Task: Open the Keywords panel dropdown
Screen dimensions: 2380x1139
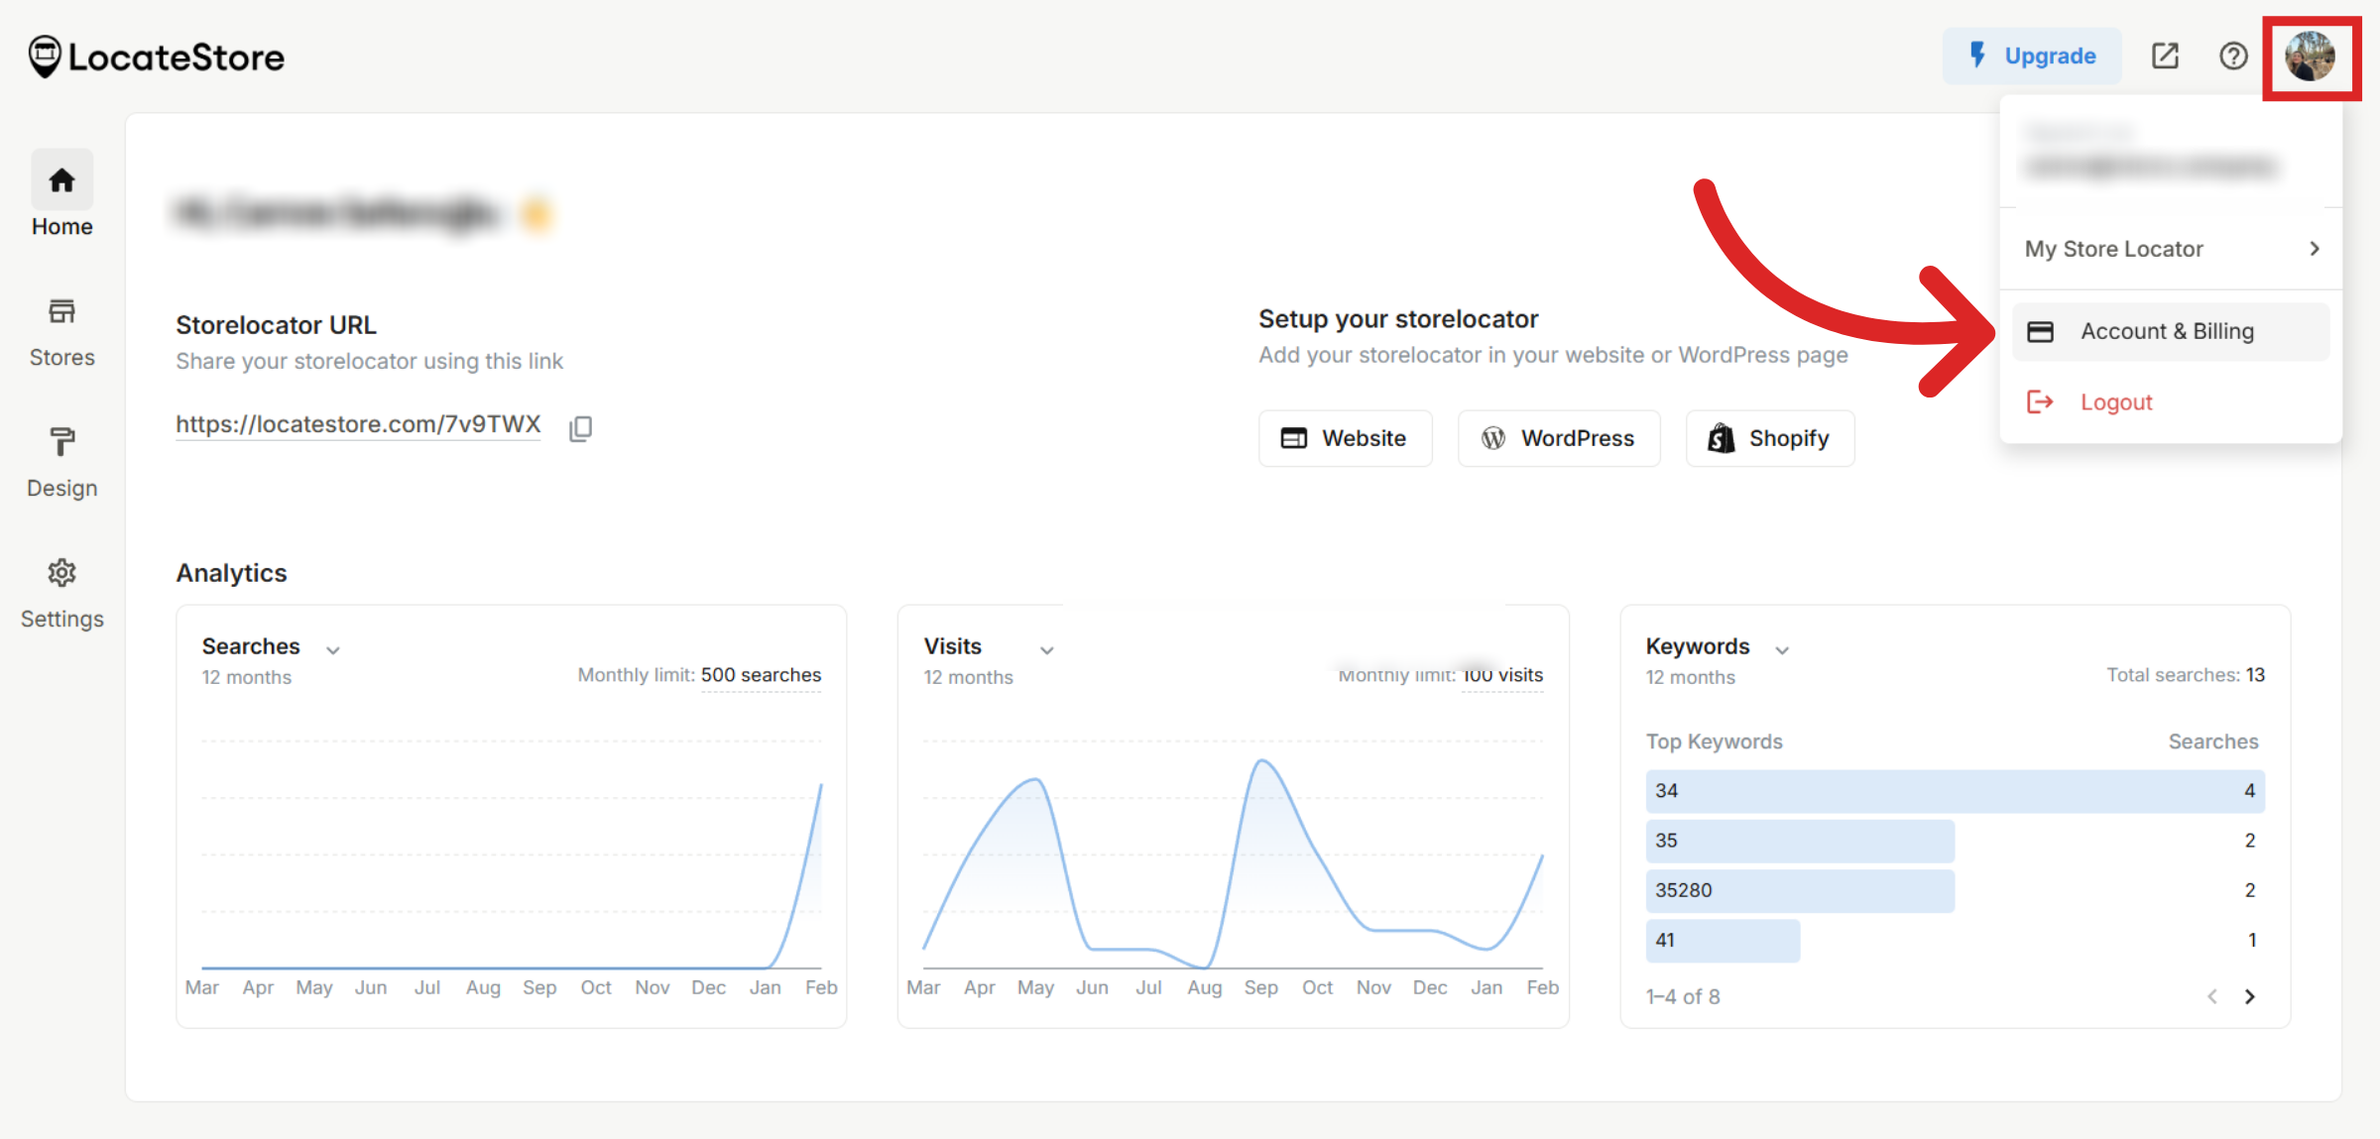Action: pyautogui.click(x=1782, y=649)
